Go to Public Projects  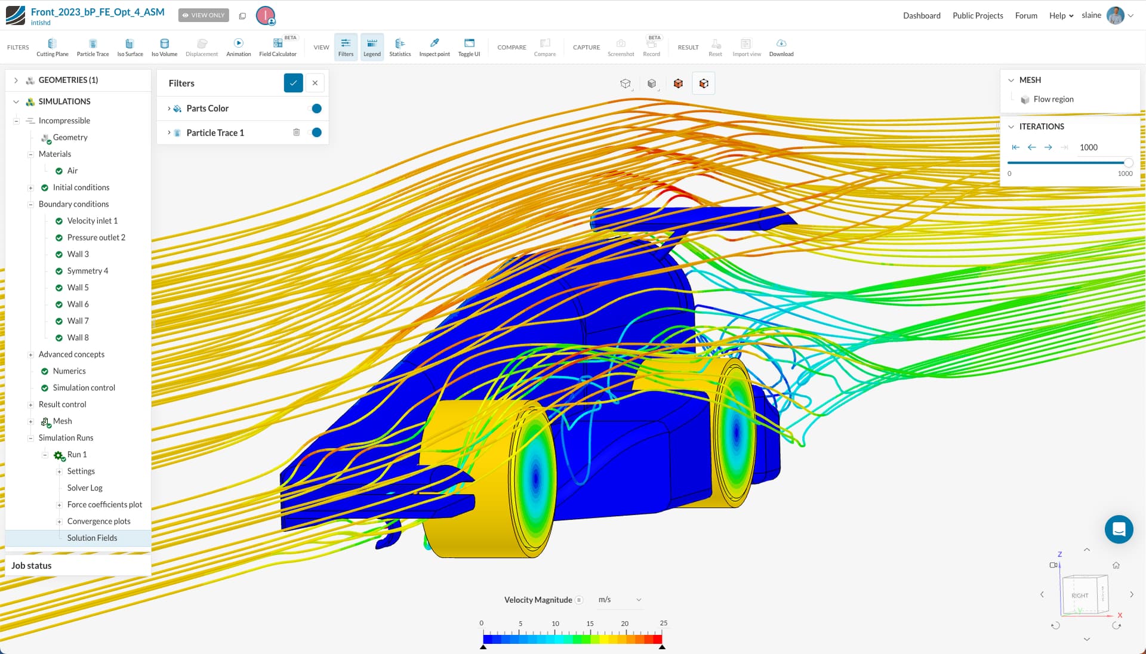click(977, 16)
